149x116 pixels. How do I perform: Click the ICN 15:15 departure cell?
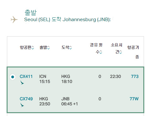45,79
